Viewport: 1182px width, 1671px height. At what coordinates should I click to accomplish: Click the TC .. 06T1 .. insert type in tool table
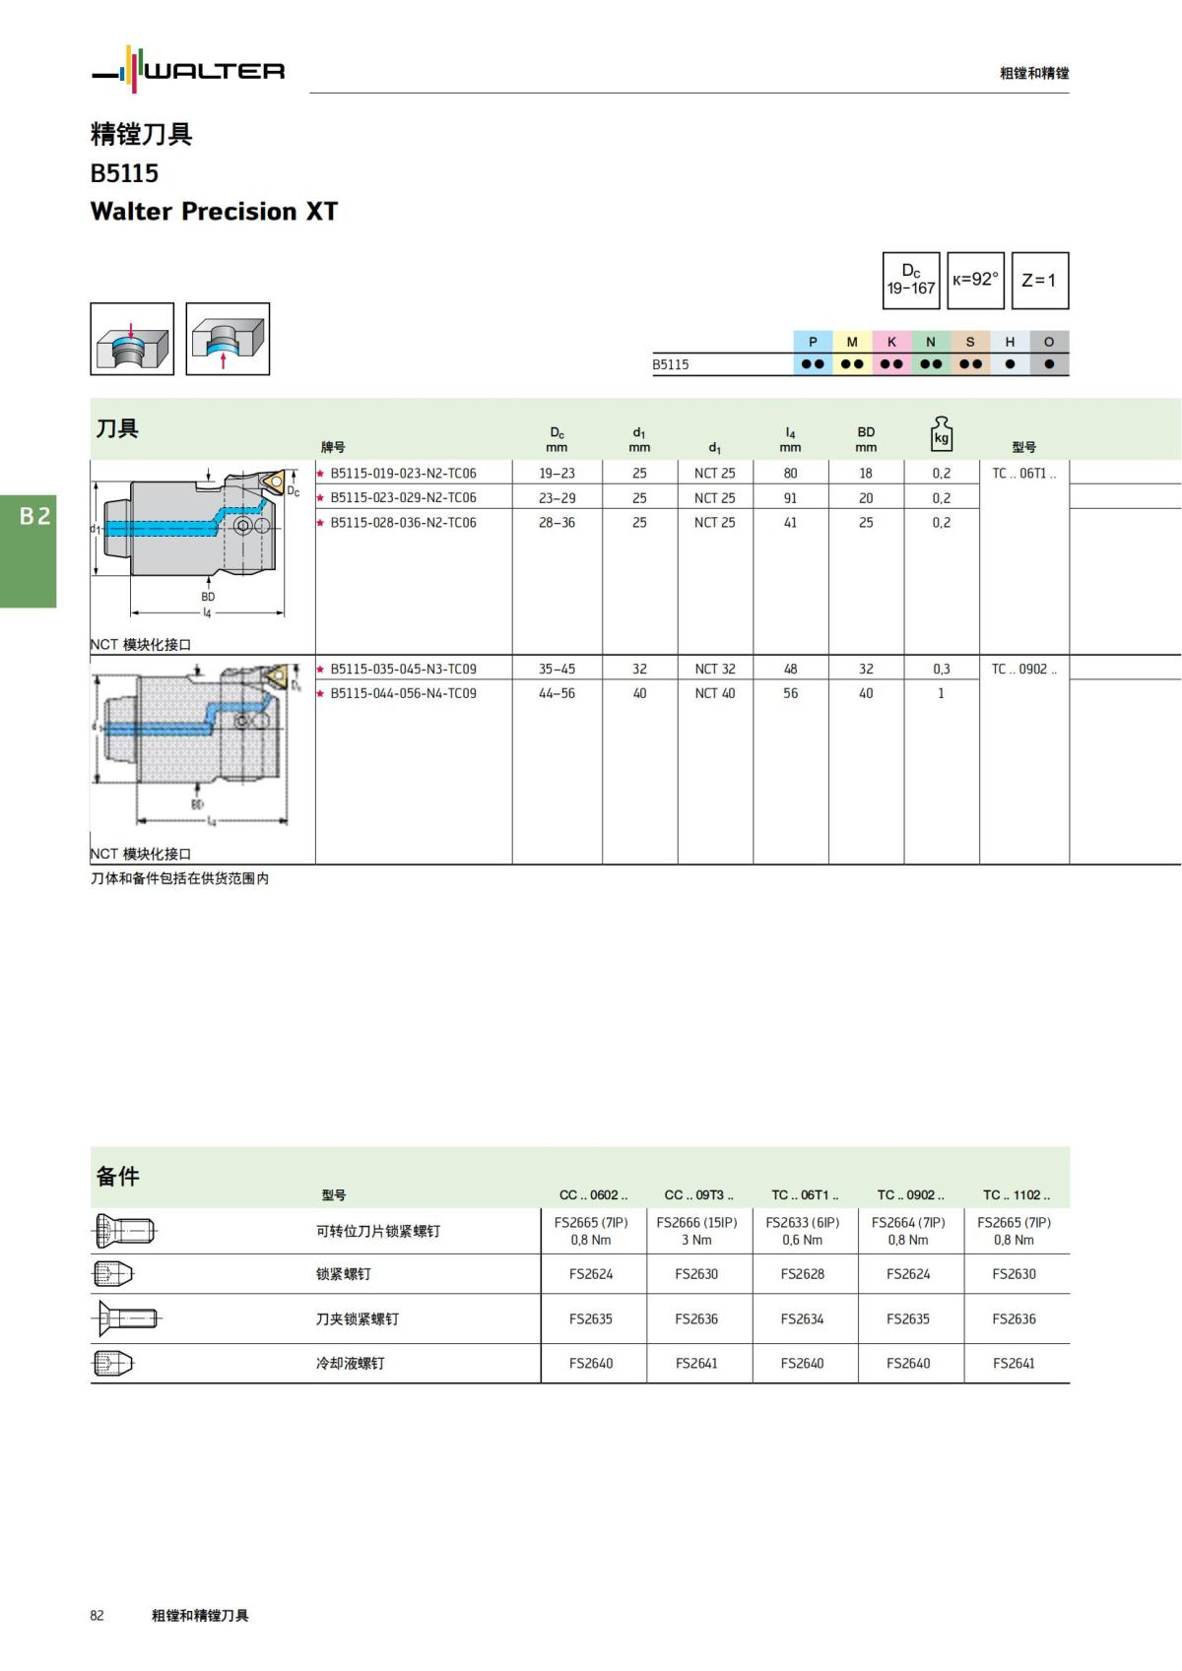(1024, 474)
